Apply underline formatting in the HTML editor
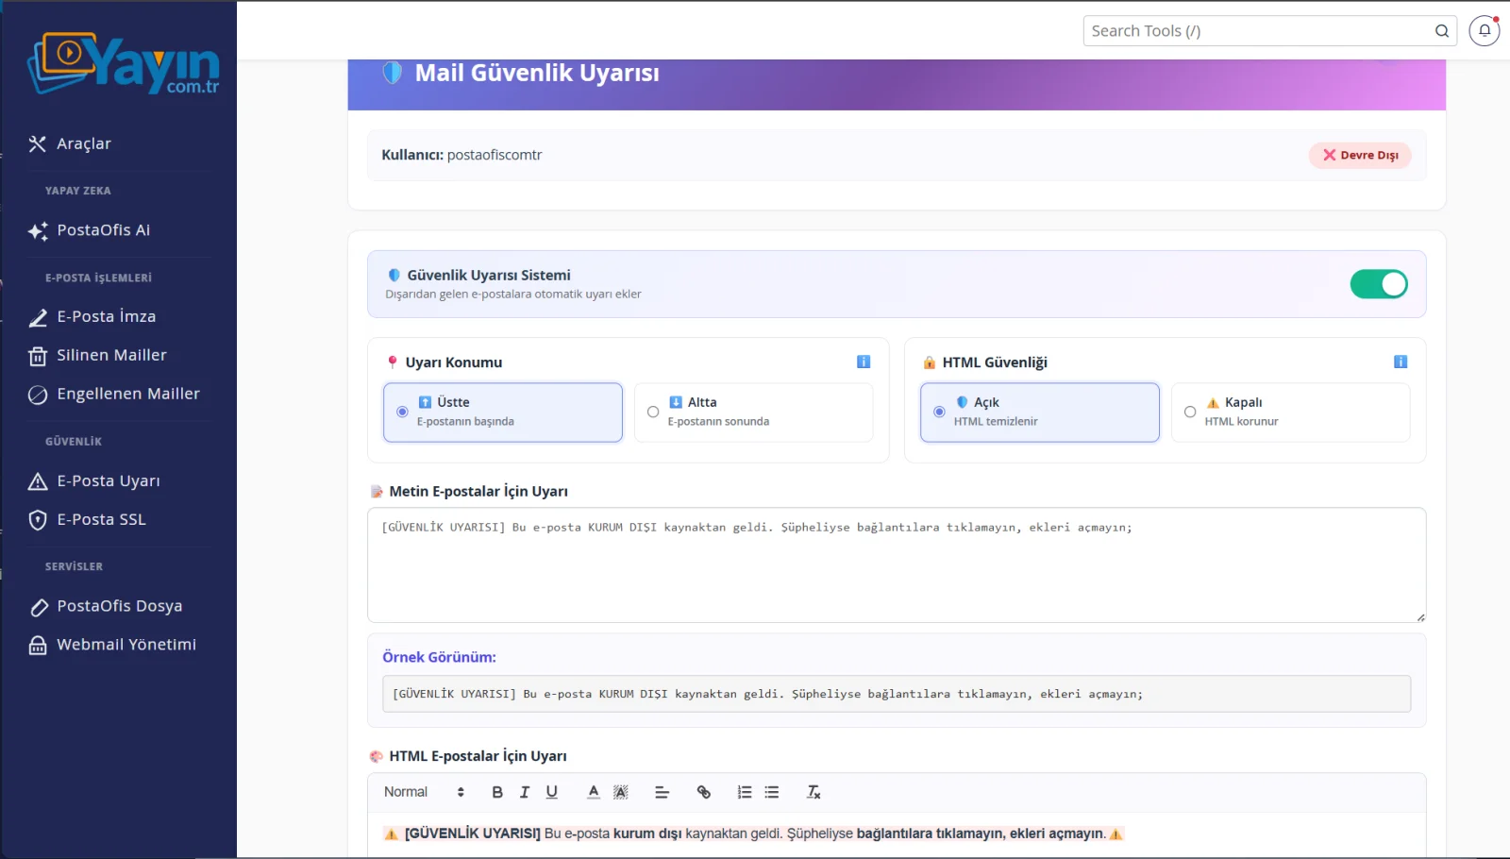The height and width of the screenshot is (859, 1510). pyautogui.click(x=552, y=792)
